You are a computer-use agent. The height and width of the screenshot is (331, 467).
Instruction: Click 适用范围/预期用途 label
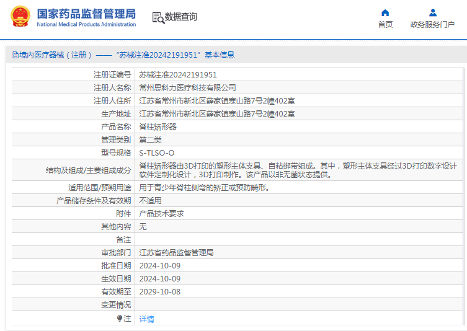coord(99,188)
